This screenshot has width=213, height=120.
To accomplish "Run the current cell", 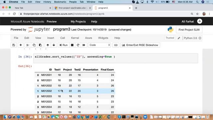I will pyautogui.click(x=64, y=45).
